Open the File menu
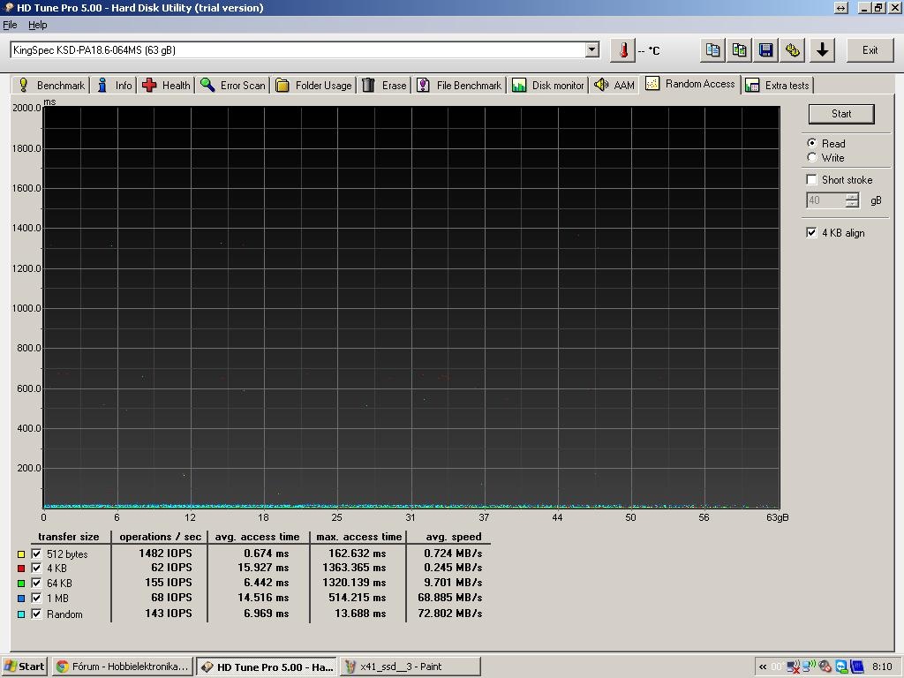Viewport: 904px width, 678px height. pos(10,25)
